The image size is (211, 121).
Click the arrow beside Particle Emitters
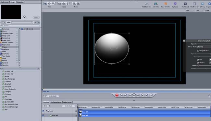[x=17, y=42]
